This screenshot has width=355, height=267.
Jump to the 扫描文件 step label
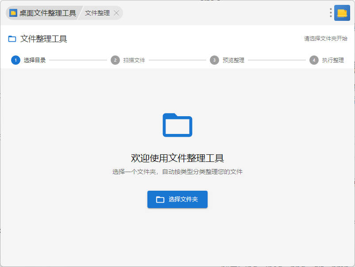pyautogui.click(x=134, y=60)
